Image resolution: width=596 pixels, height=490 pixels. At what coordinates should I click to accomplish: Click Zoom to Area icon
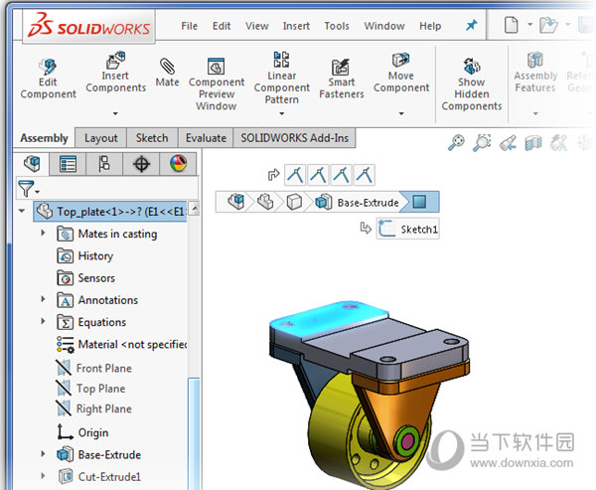[482, 143]
